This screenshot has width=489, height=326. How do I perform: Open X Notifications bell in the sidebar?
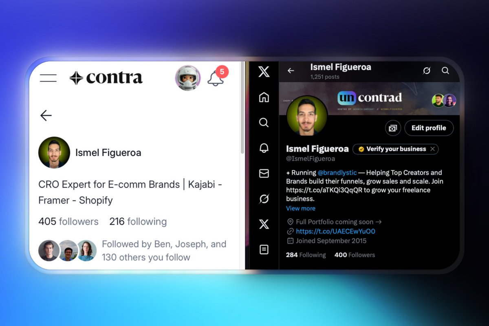click(x=264, y=148)
